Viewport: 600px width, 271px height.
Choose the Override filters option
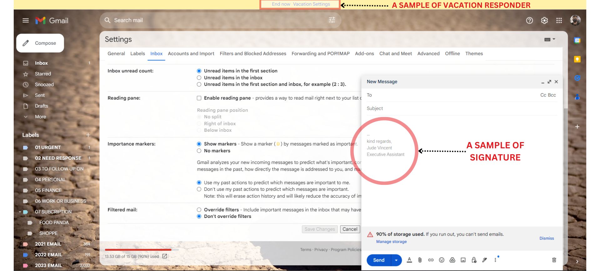(199, 210)
